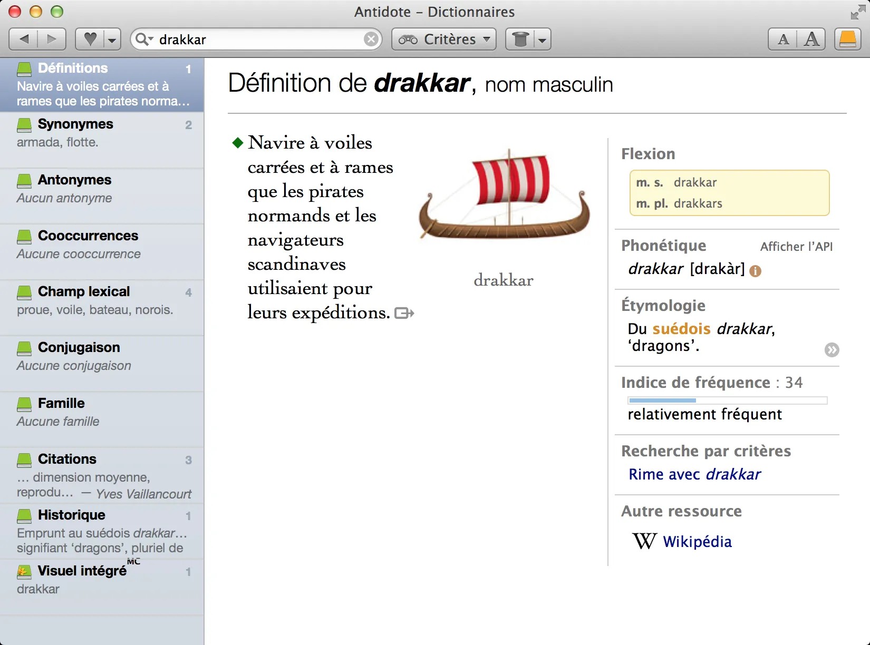Click the 'drakkar' caption under the ship
The image size is (870, 645).
pos(504,280)
